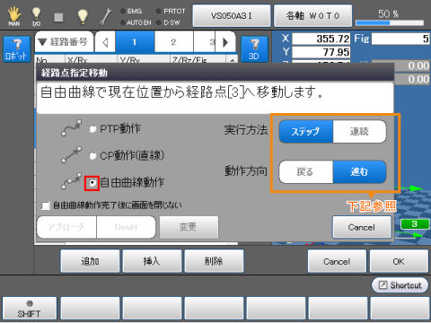Set motion direction to 戻る
The image size is (431, 323).
click(x=305, y=172)
